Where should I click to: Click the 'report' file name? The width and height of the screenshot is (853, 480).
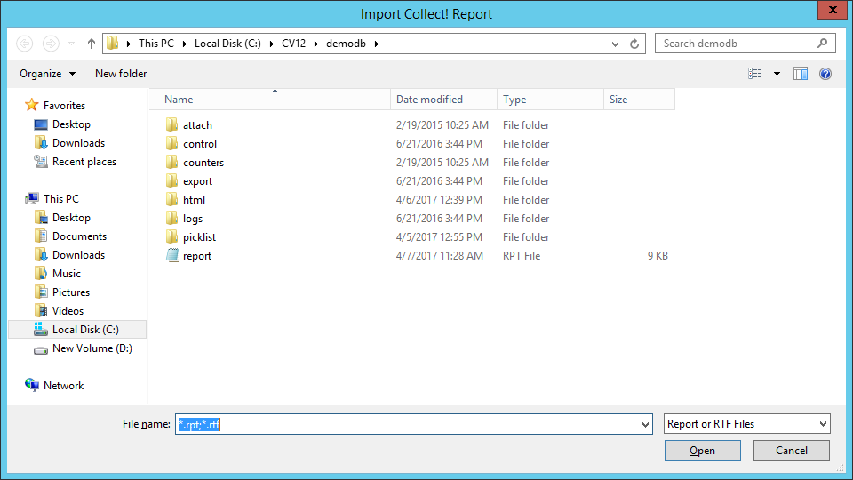pyautogui.click(x=197, y=256)
